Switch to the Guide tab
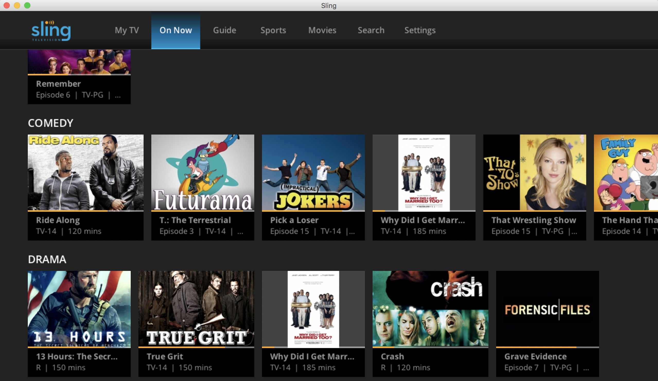Viewport: 658px width, 381px height. (225, 30)
